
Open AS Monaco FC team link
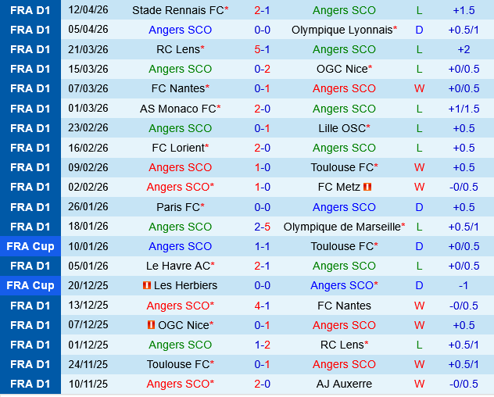click(177, 109)
